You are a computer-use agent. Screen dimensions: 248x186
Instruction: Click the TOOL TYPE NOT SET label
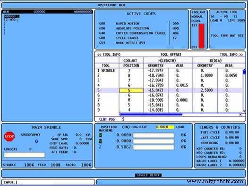click(x=227, y=36)
